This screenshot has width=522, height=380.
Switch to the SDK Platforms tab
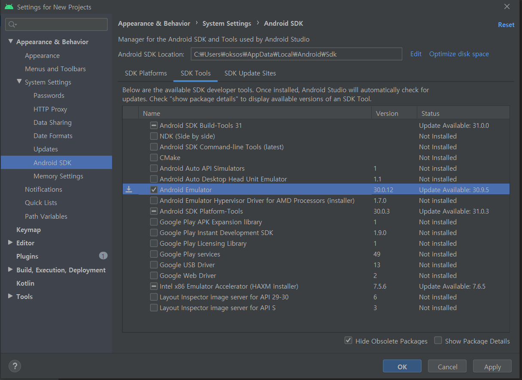pyautogui.click(x=146, y=73)
